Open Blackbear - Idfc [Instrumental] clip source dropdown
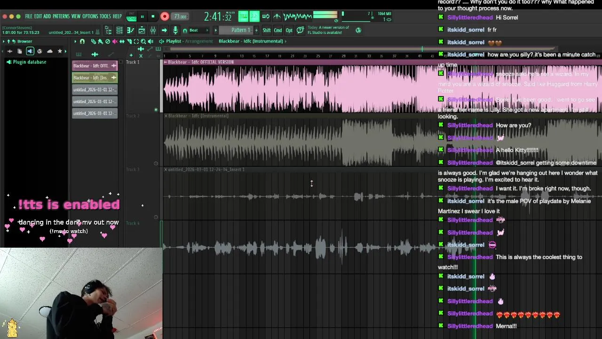 click(253, 41)
